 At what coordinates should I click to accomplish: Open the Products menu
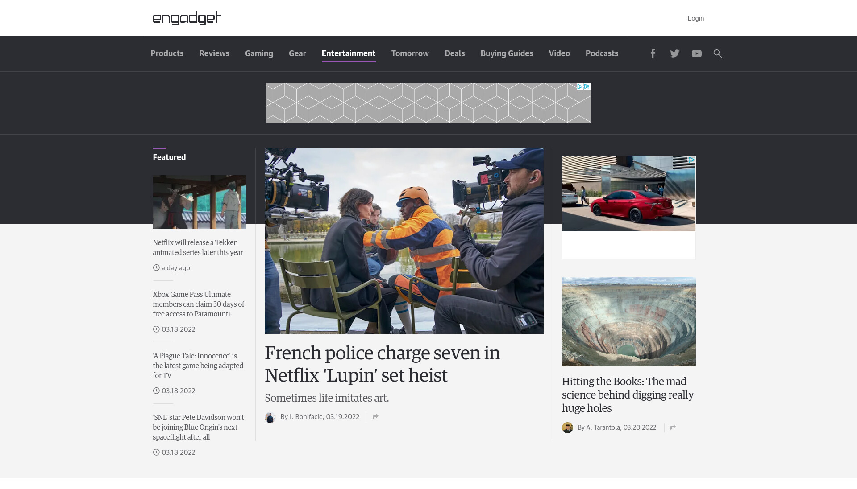point(167,53)
